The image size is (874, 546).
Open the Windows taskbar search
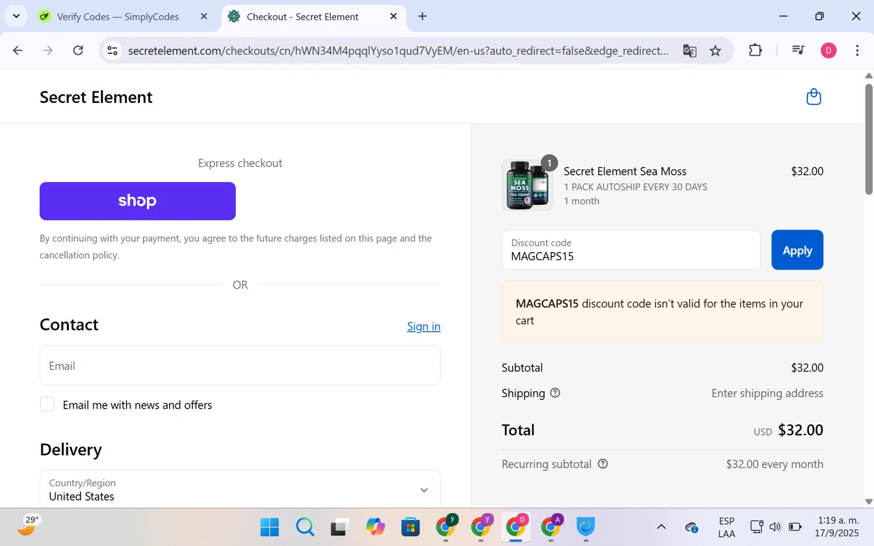point(305,527)
